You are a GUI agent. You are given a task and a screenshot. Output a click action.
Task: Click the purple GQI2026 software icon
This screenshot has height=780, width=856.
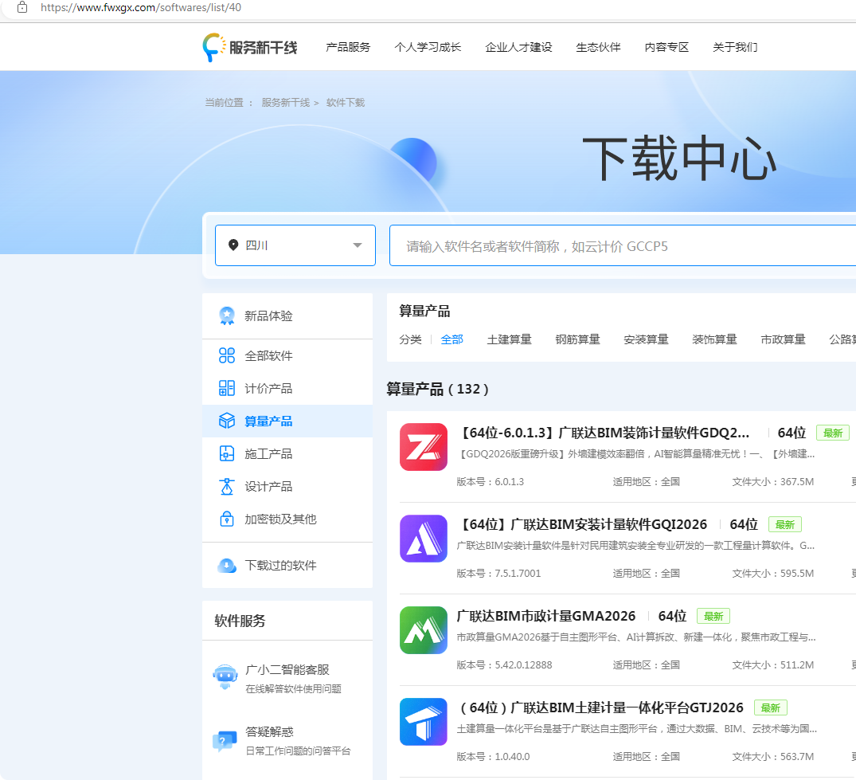click(424, 539)
